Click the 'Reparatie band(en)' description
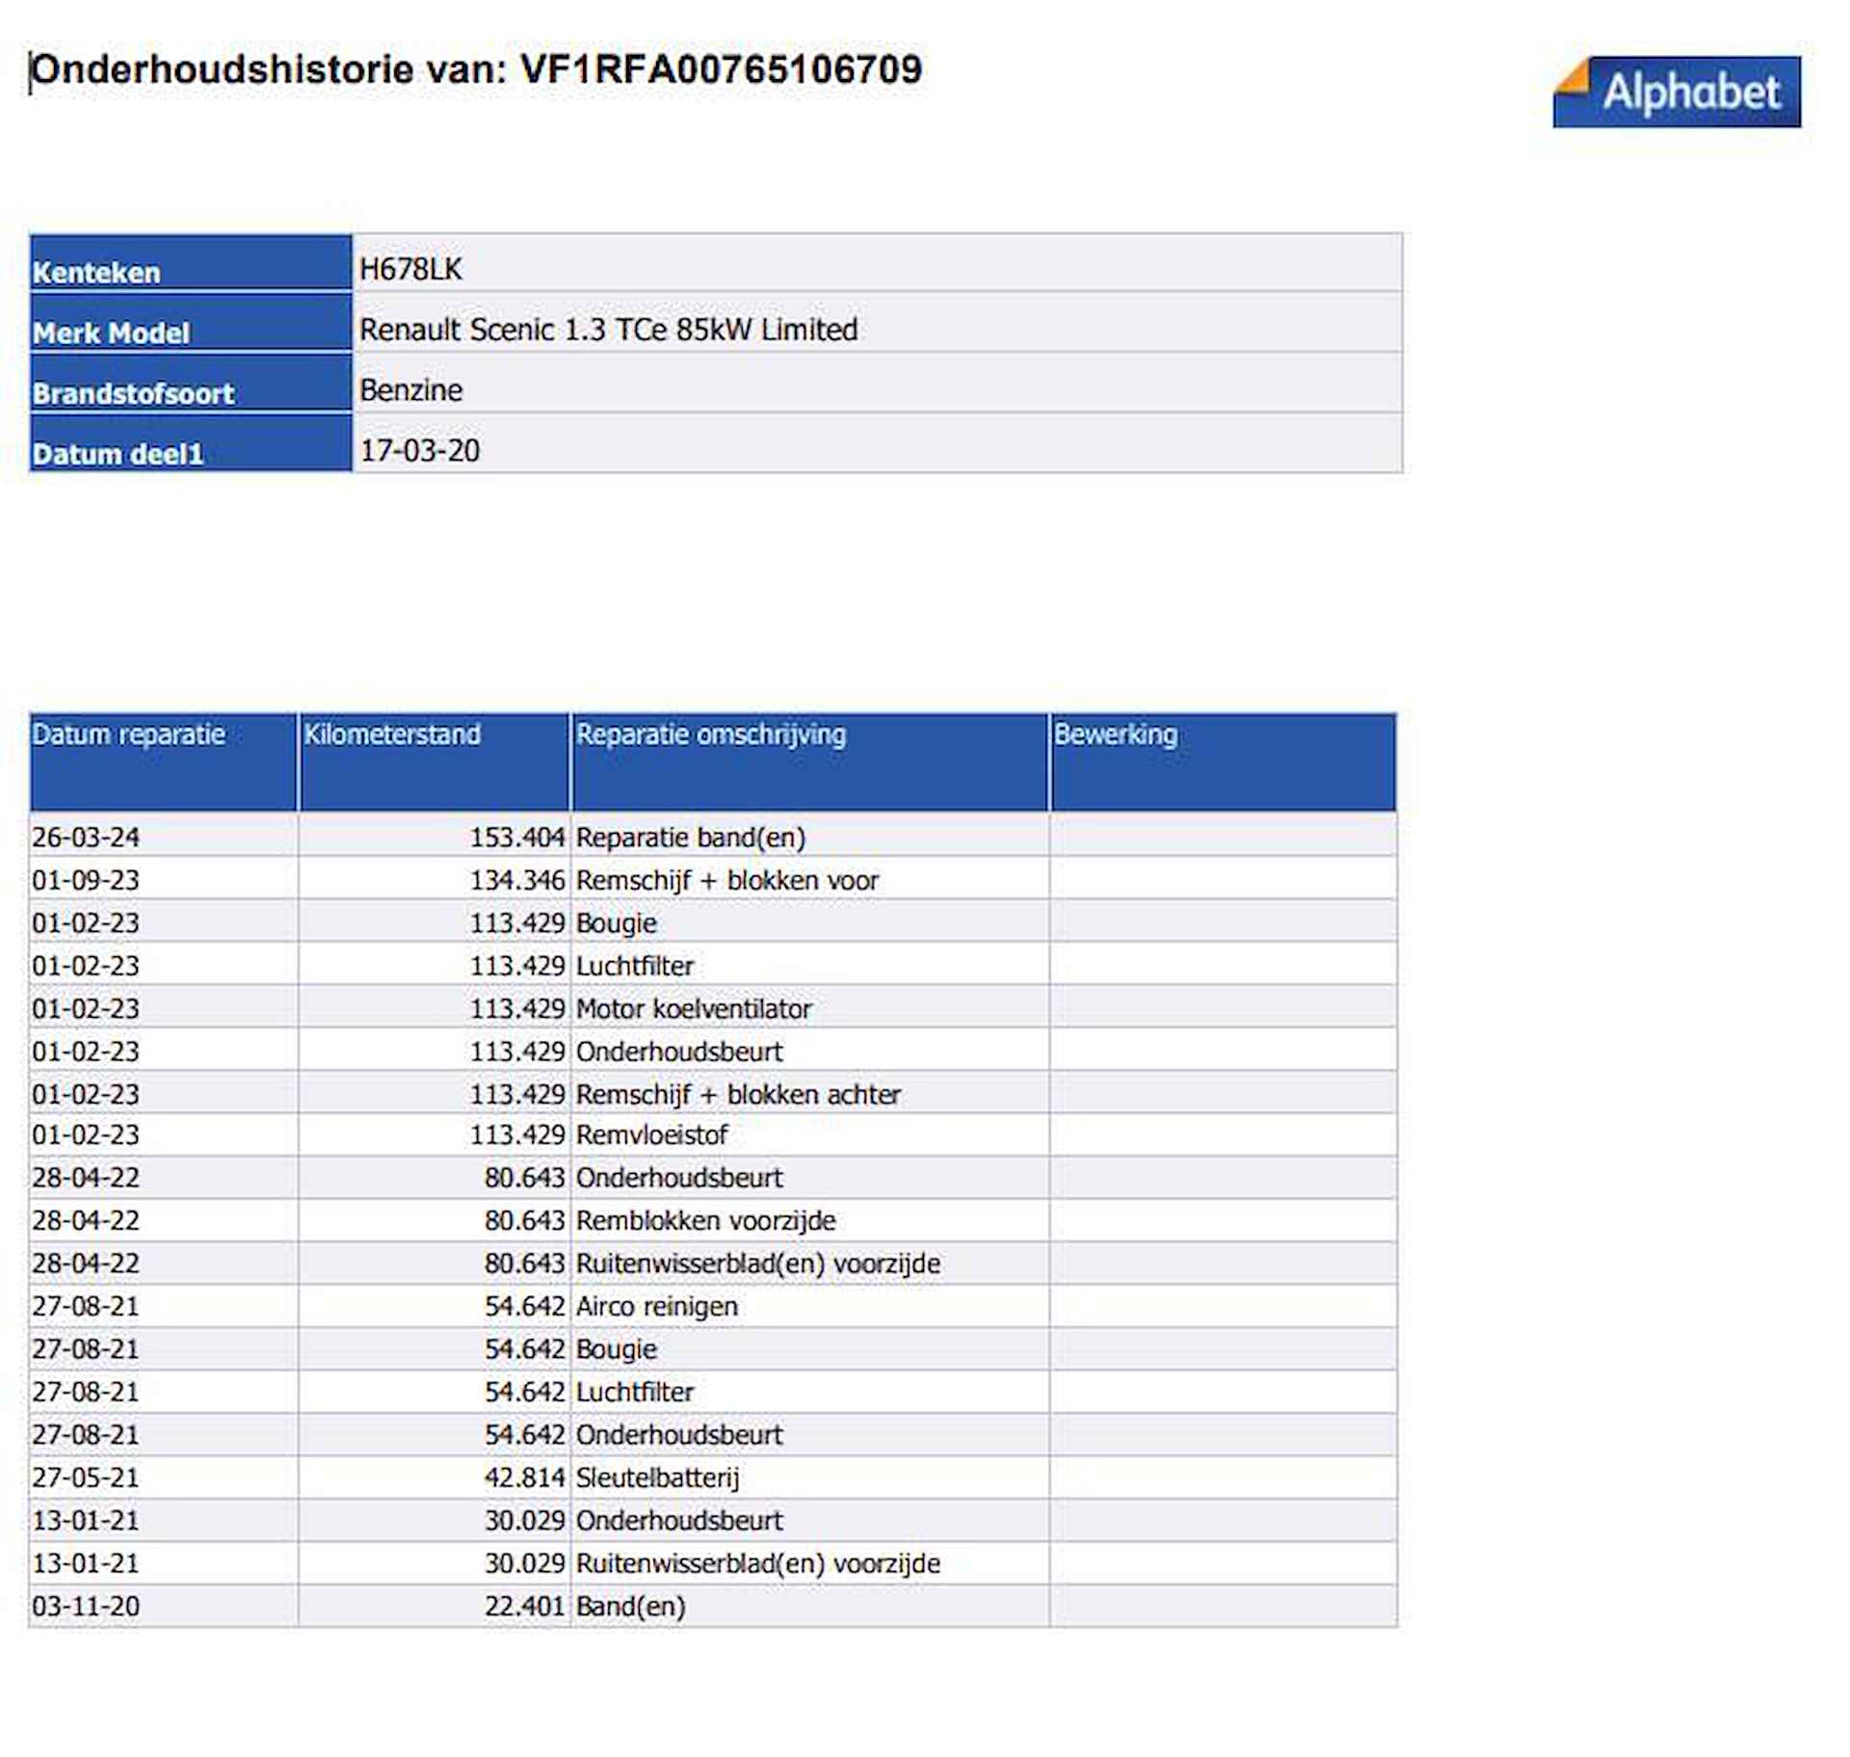The image size is (1850, 1757). (691, 838)
